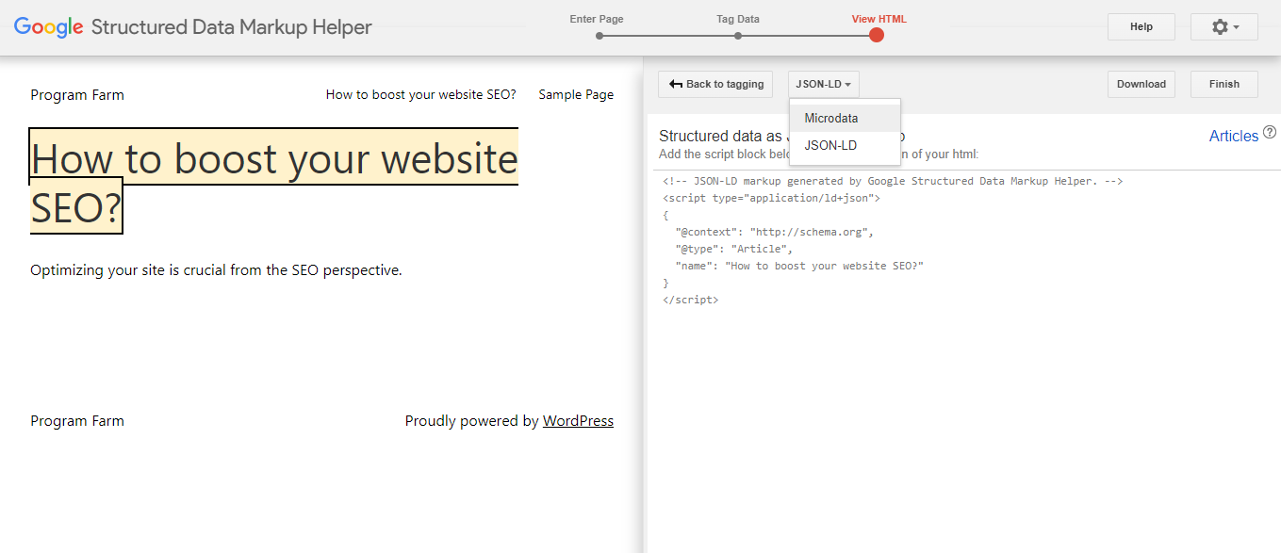Click the Program Farm site title in header
This screenshot has height=553, width=1281.
pos(77,95)
